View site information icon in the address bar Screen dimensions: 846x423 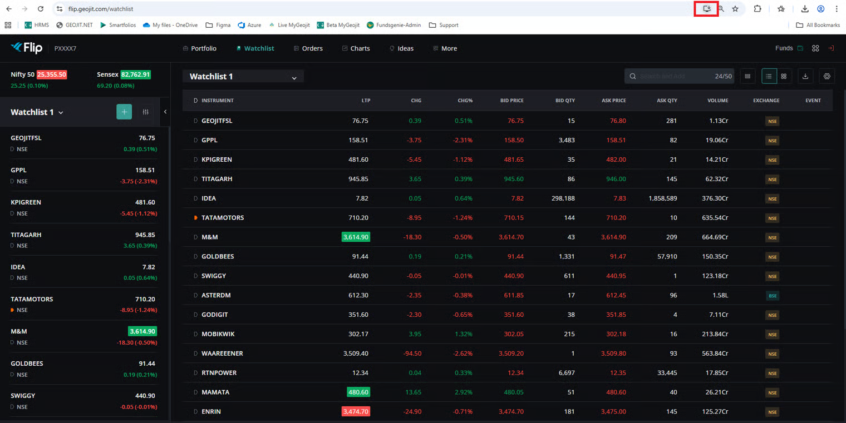click(60, 9)
